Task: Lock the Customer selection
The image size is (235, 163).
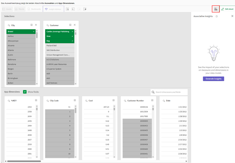Action: 70,25
